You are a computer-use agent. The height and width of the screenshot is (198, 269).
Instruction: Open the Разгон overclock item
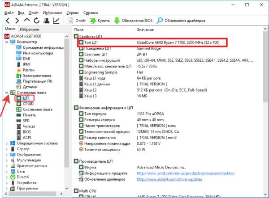[26, 70]
